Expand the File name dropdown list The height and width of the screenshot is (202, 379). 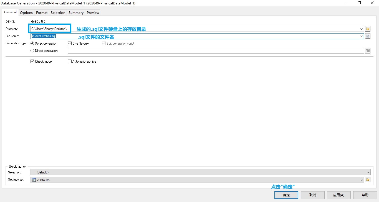(x=361, y=36)
